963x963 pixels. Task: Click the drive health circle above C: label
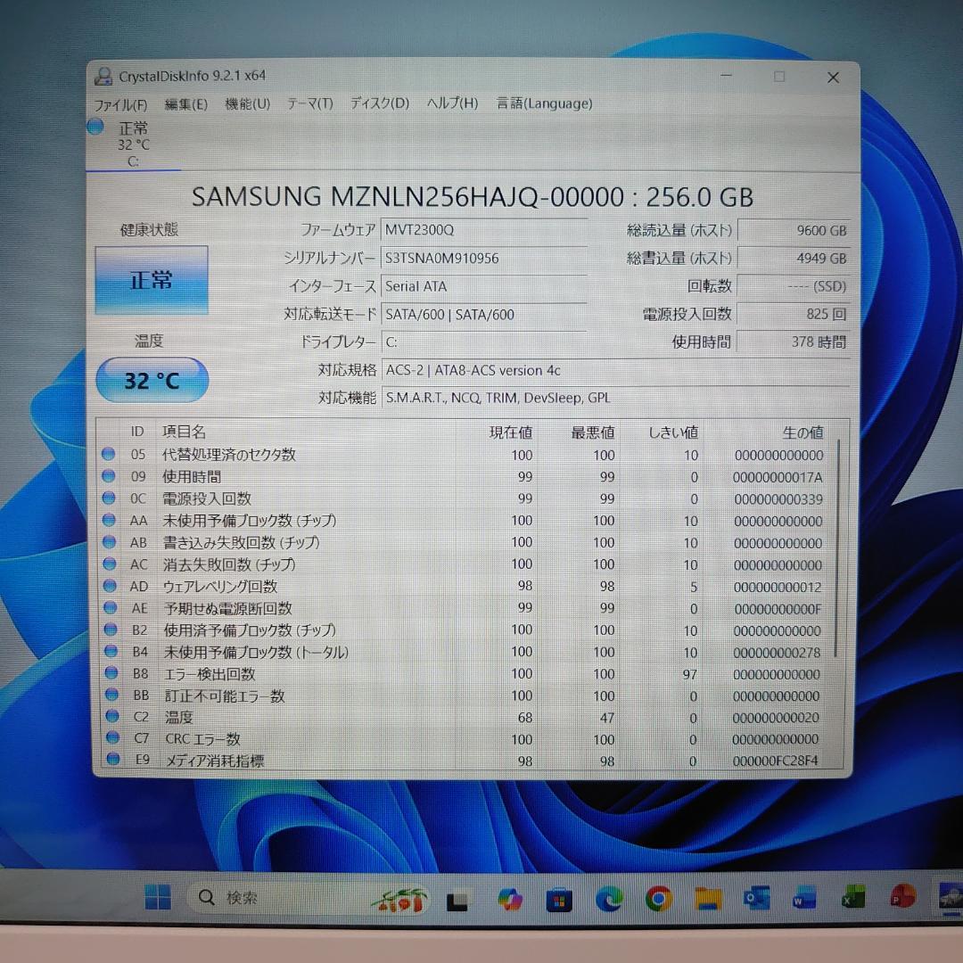pos(95,127)
